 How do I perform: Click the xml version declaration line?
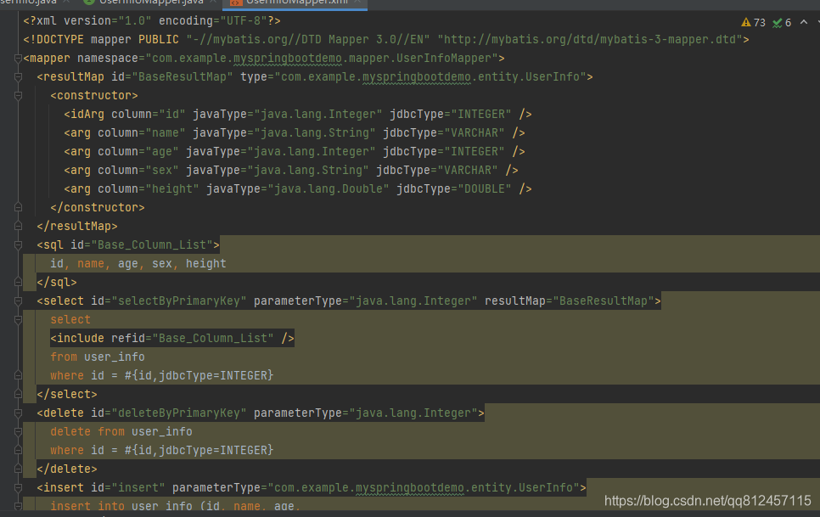coord(152,21)
